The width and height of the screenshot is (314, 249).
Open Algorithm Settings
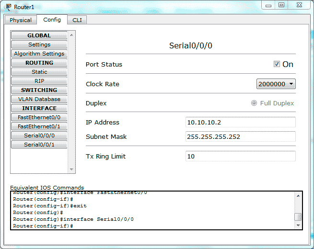coord(39,54)
